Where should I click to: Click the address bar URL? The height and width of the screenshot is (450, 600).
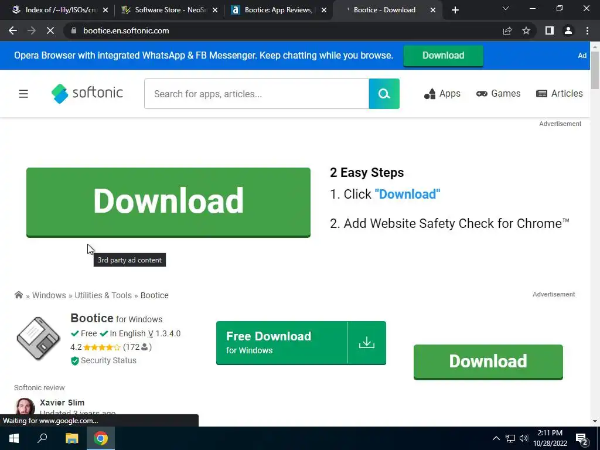(x=126, y=30)
